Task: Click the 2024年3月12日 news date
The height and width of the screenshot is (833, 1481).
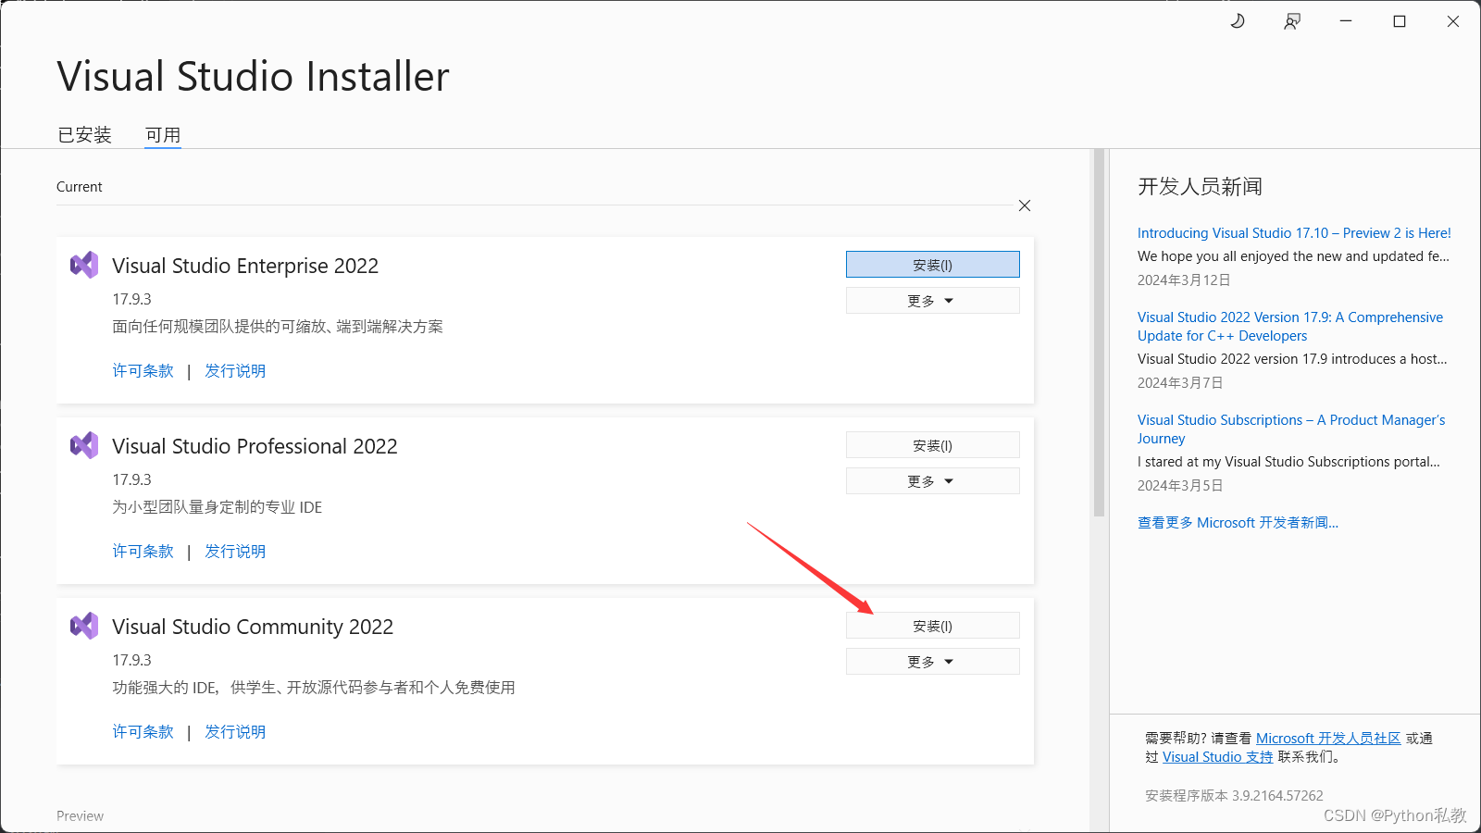Action: click(x=1184, y=280)
